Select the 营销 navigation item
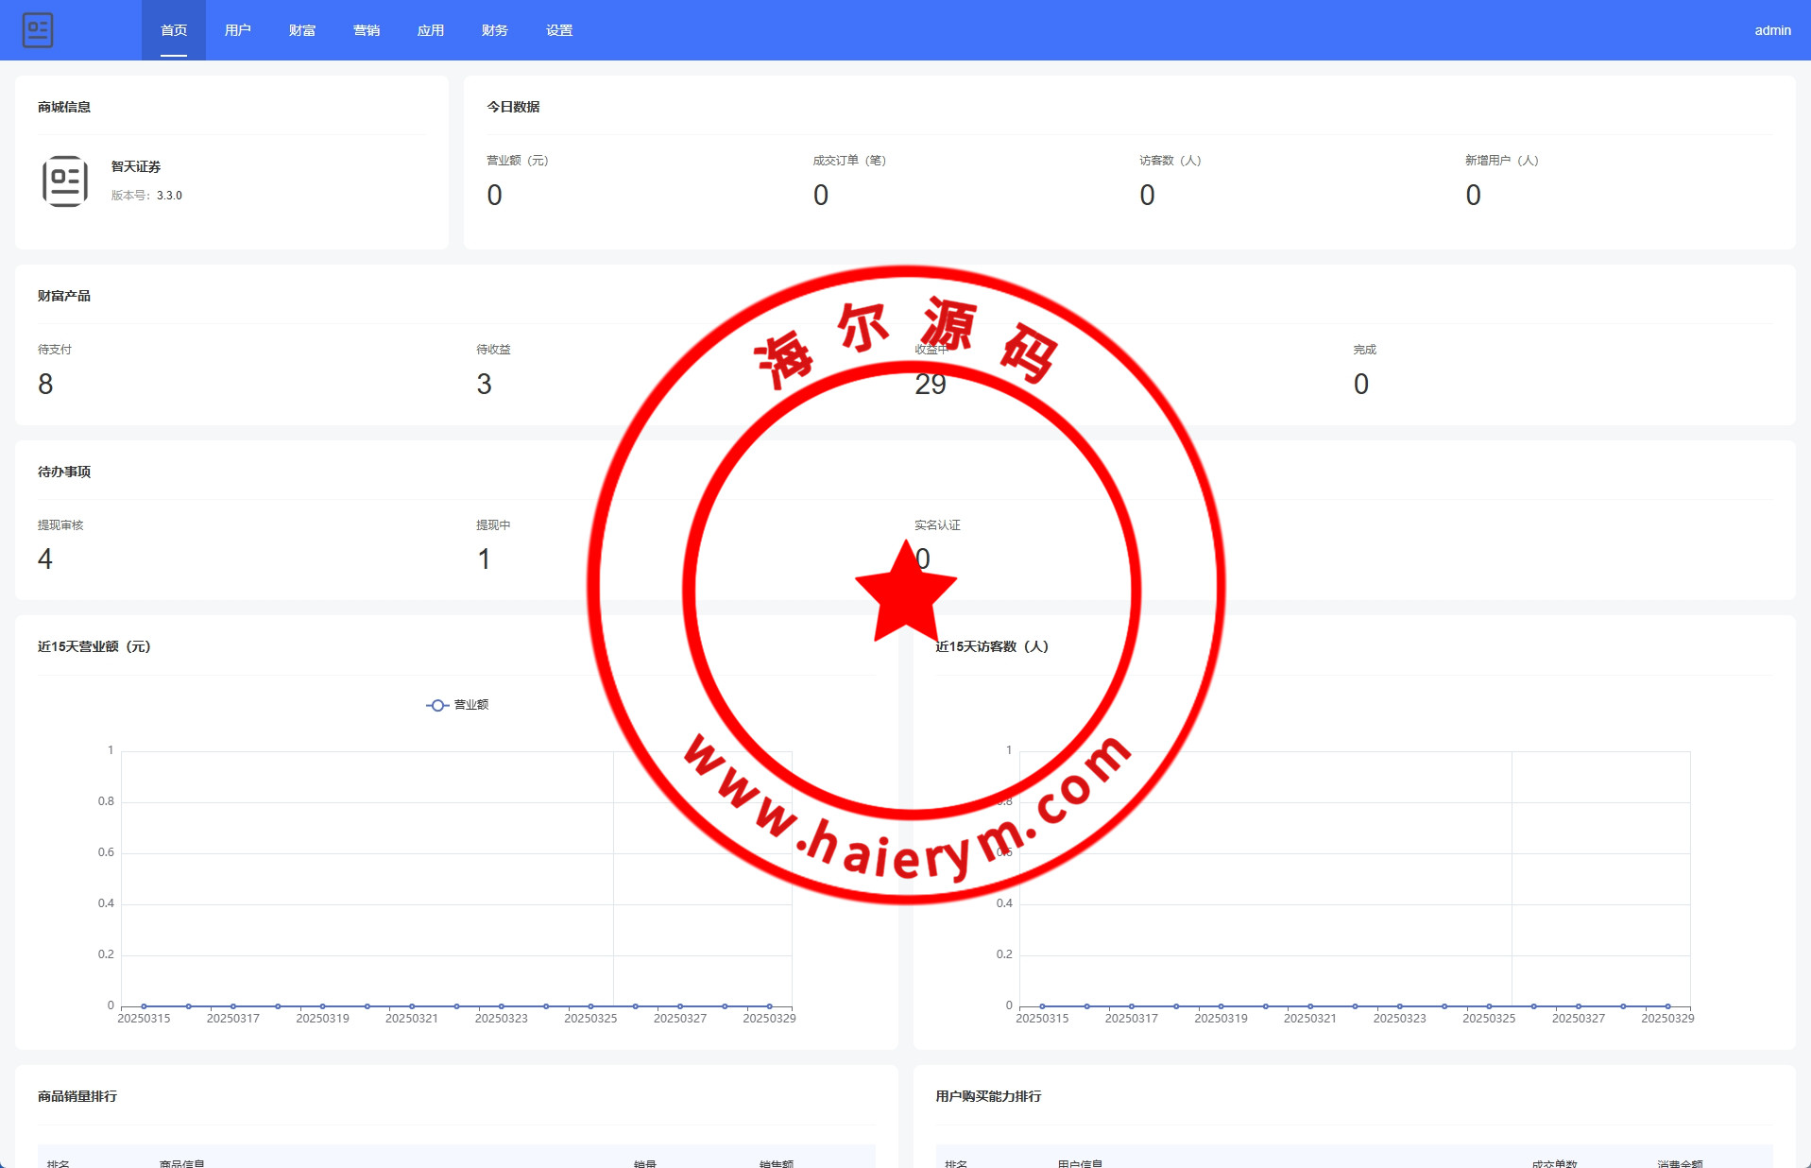Viewport: 1811px width, 1168px height. [367, 30]
